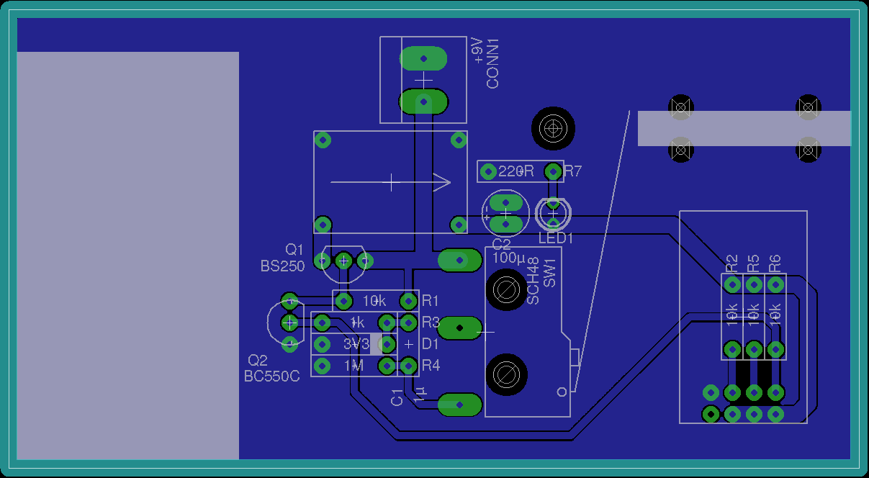Click the R6 designator label
The width and height of the screenshot is (869, 478).
click(x=775, y=263)
